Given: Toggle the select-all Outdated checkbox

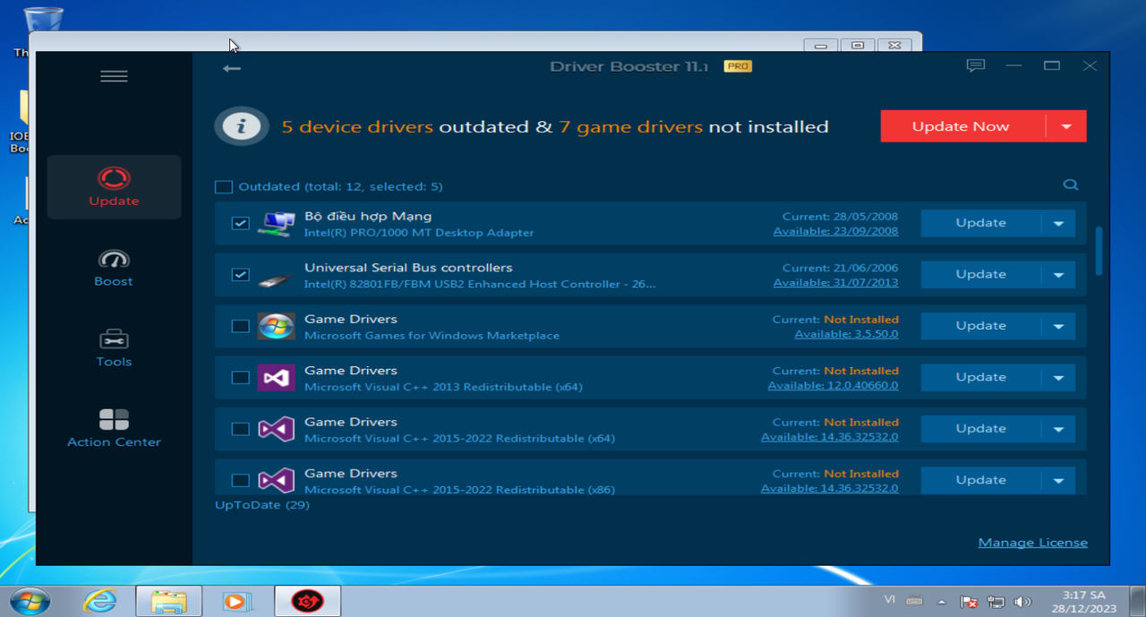Looking at the screenshot, I should (224, 187).
